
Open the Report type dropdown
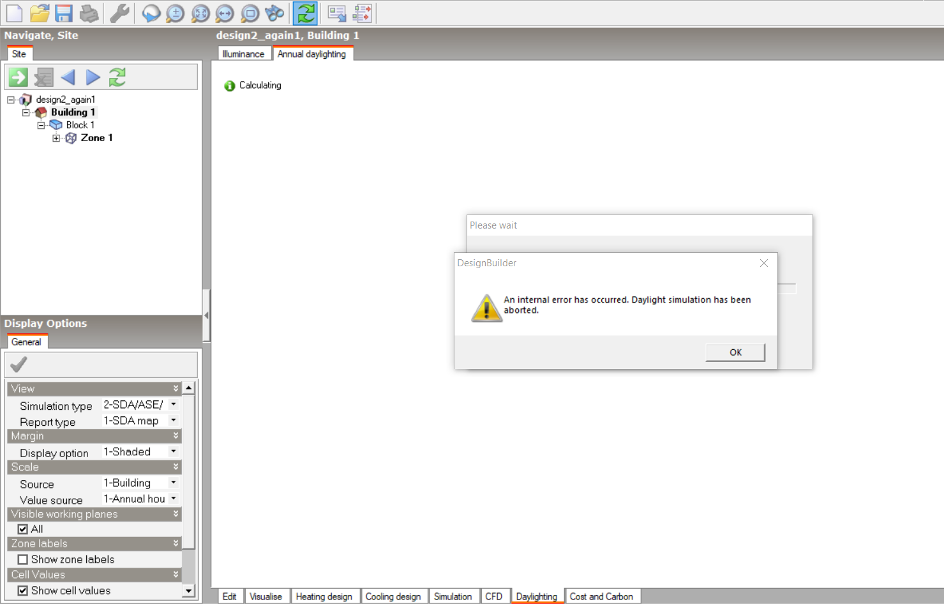tap(174, 420)
